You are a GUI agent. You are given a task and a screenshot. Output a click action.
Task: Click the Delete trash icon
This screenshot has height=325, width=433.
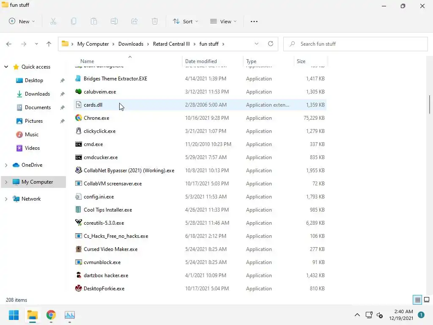coord(155,21)
